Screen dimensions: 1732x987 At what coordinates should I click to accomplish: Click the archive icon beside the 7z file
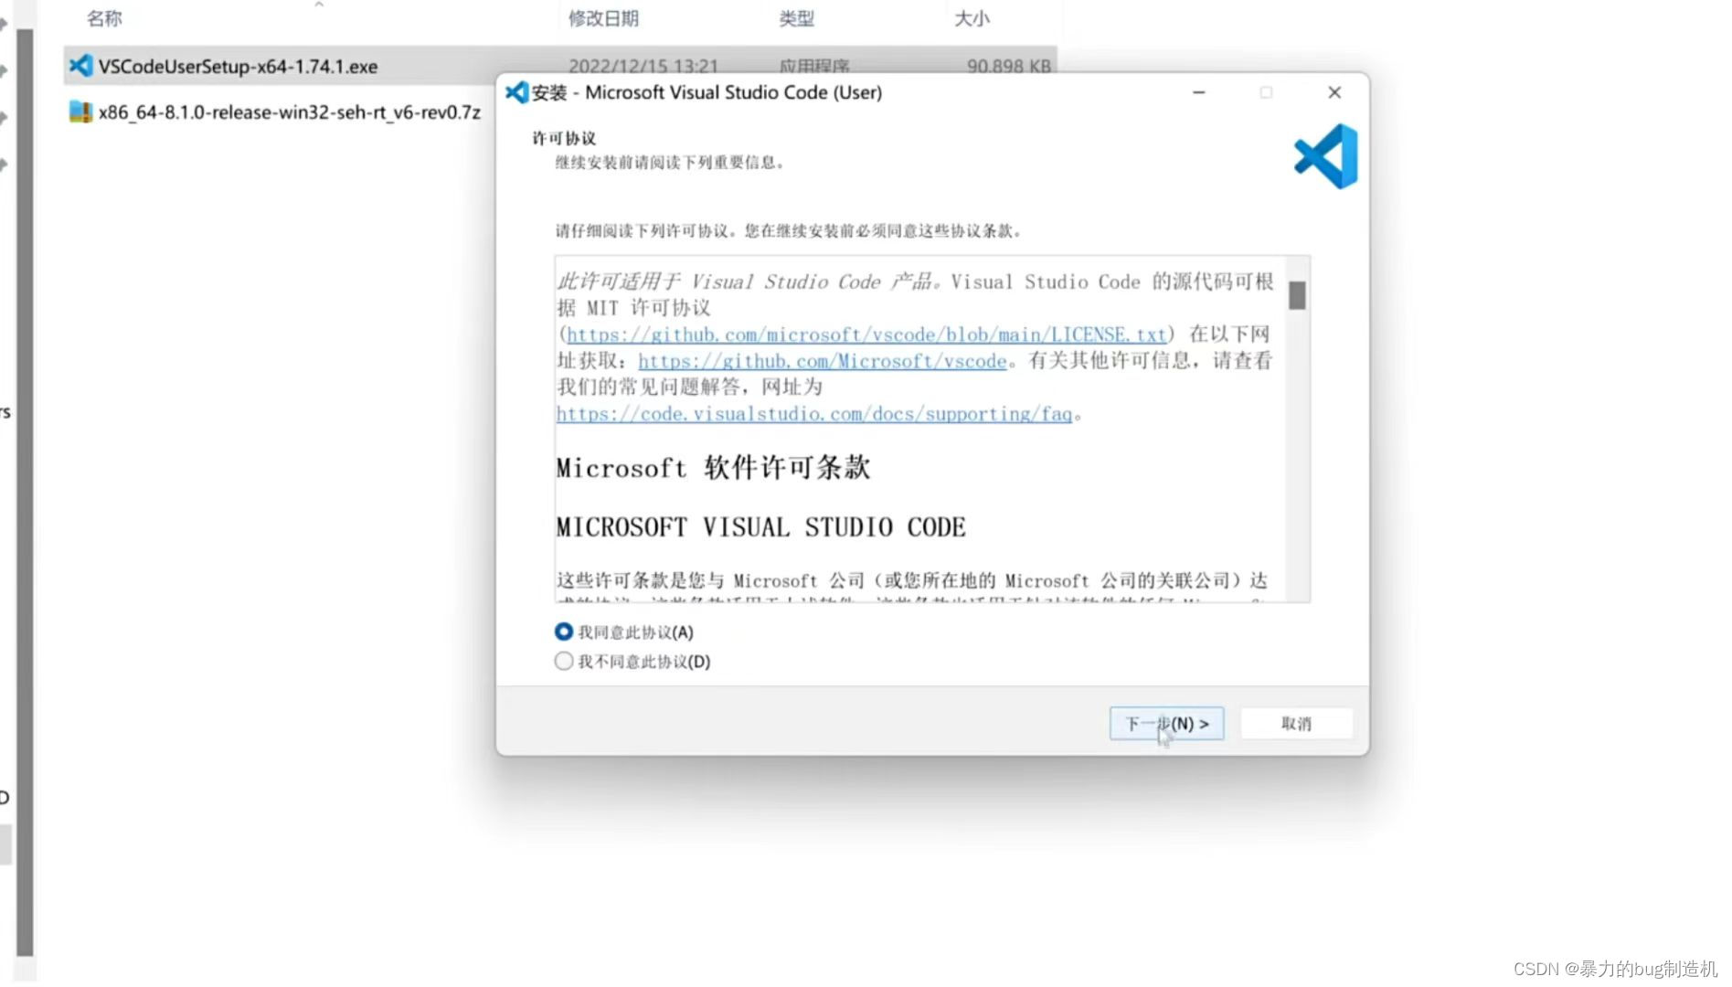pos(80,112)
